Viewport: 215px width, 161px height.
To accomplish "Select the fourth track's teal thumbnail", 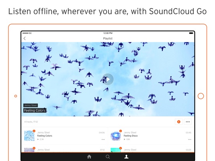I will point(116,150).
